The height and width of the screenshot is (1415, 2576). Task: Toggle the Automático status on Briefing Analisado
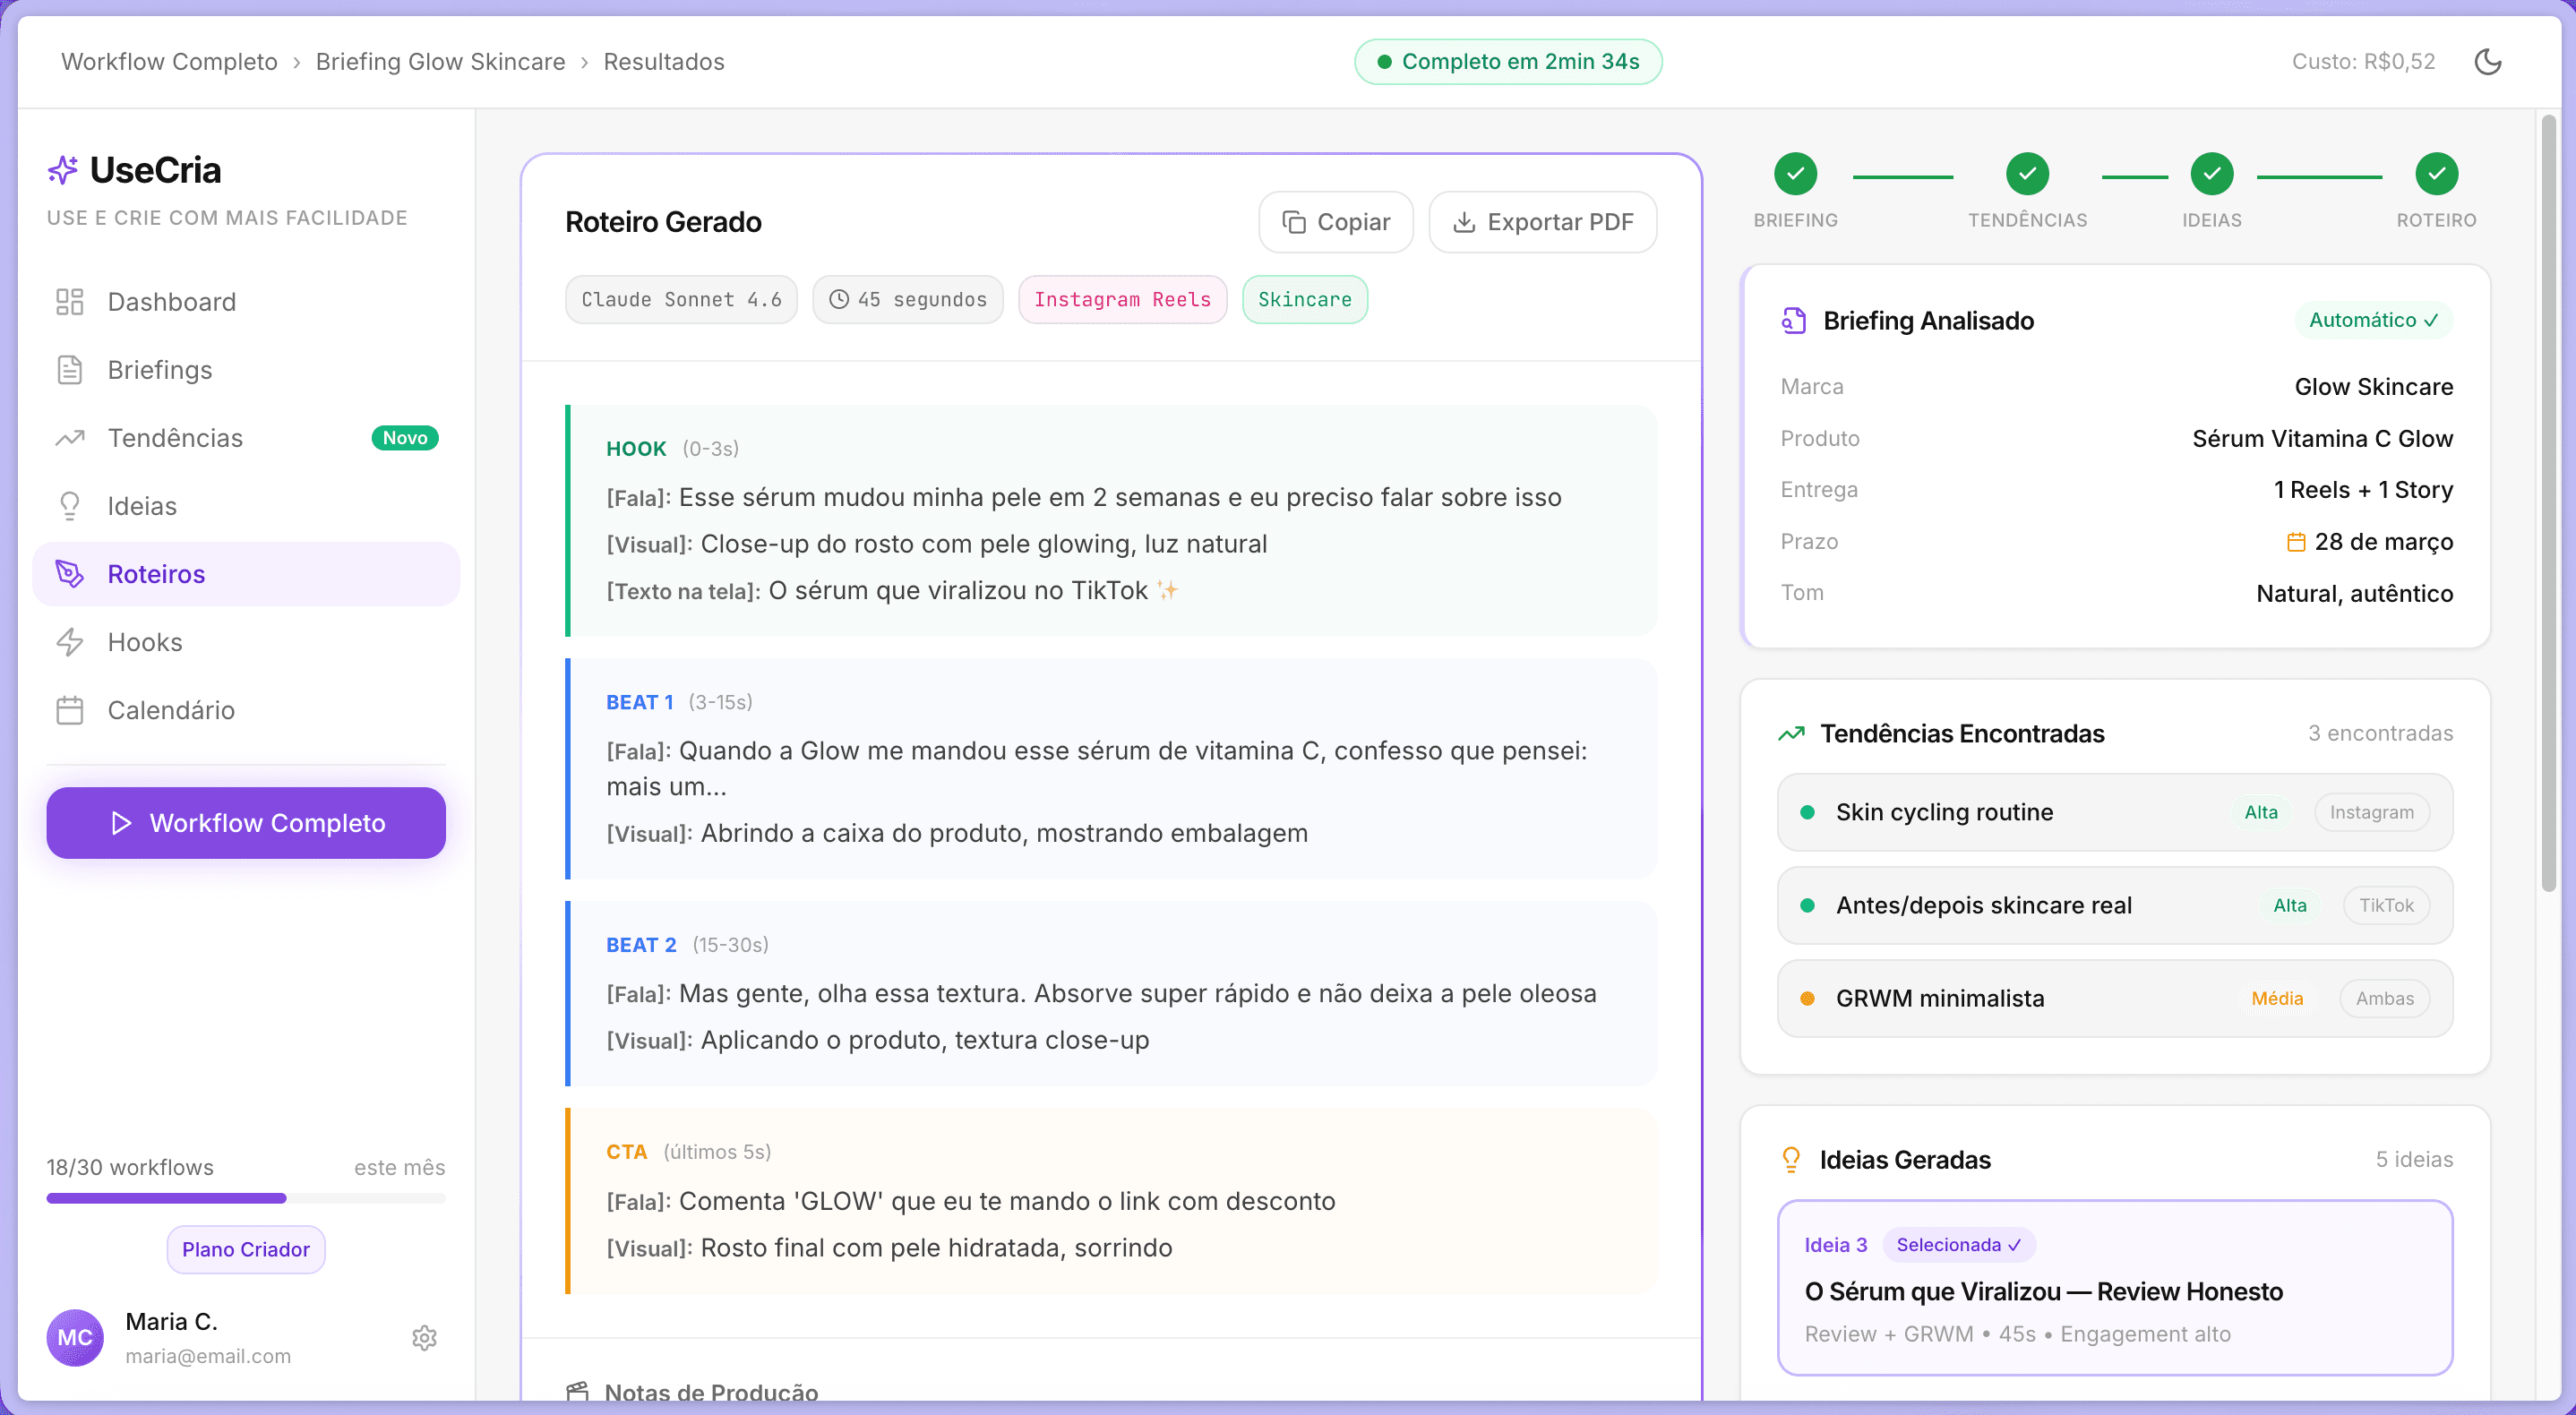2375,320
